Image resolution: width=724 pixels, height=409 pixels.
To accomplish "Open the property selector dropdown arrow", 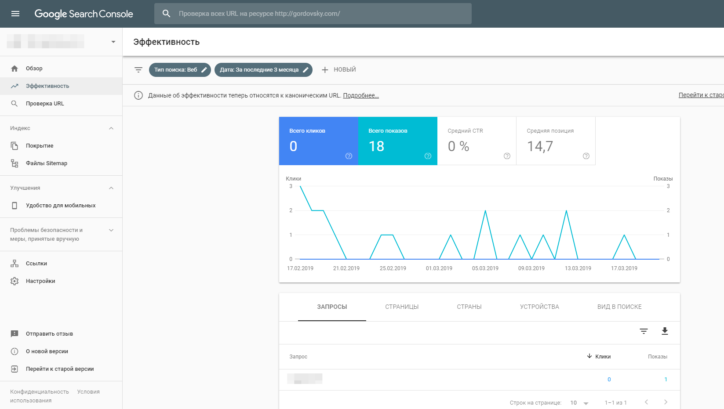I will pos(113,42).
